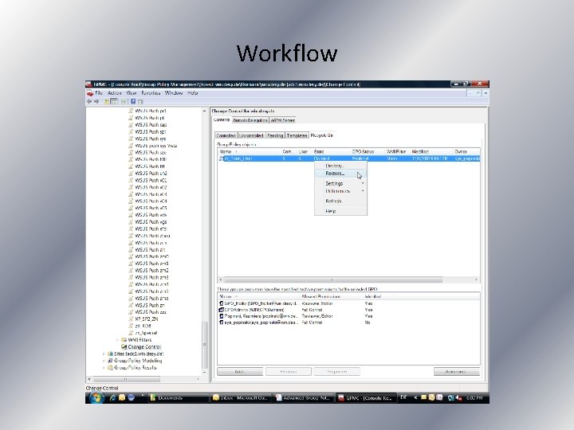Open the Favorites menu

tap(151, 93)
